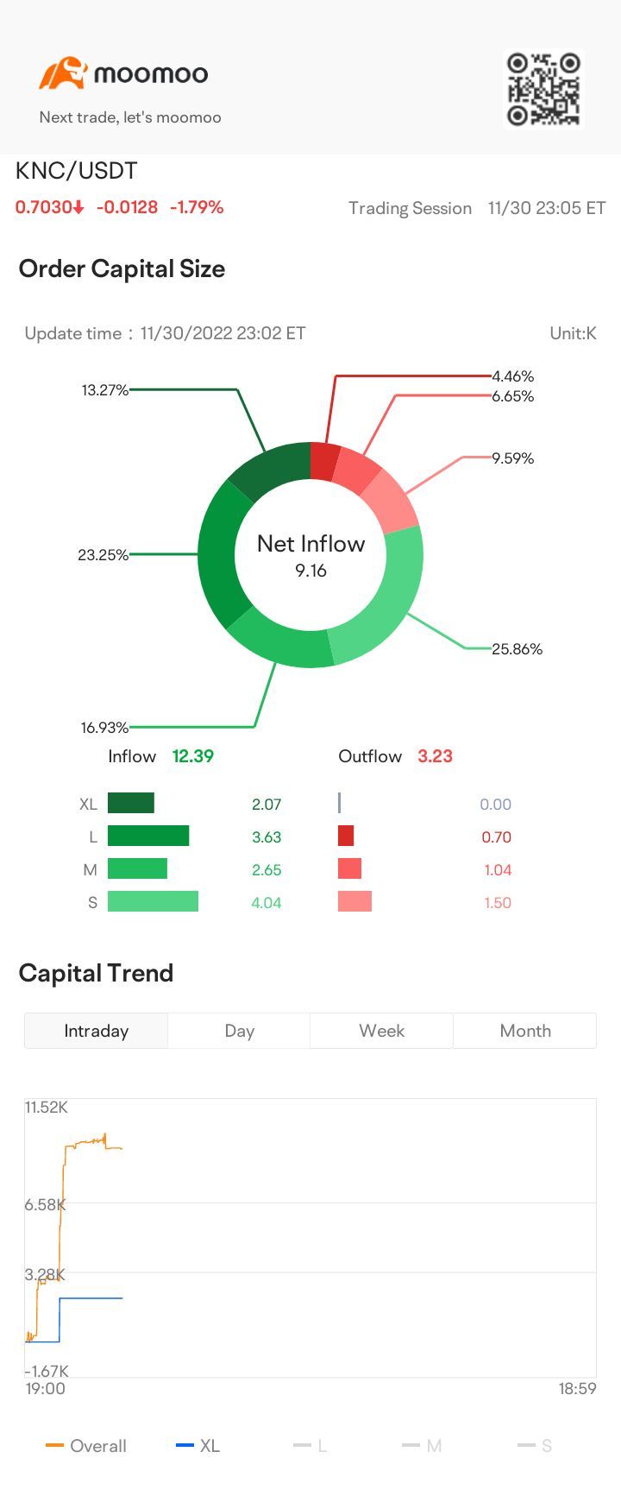Enable the L legend series

coord(310,1446)
